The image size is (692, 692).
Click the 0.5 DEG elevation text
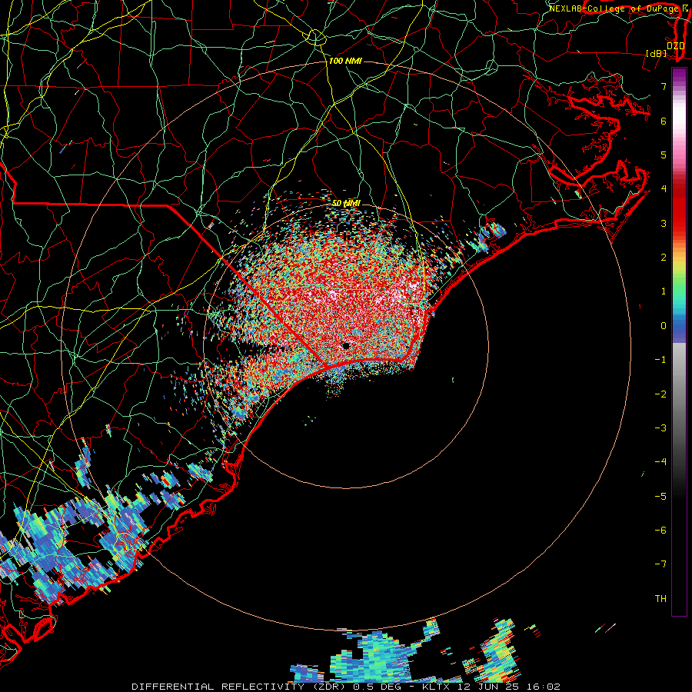[x=377, y=687]
